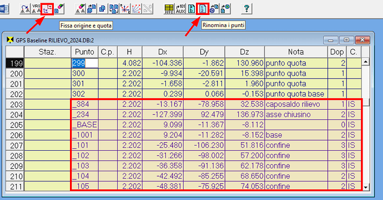Click the Word export icon
The image size is (383, 200).
(4, 9)
